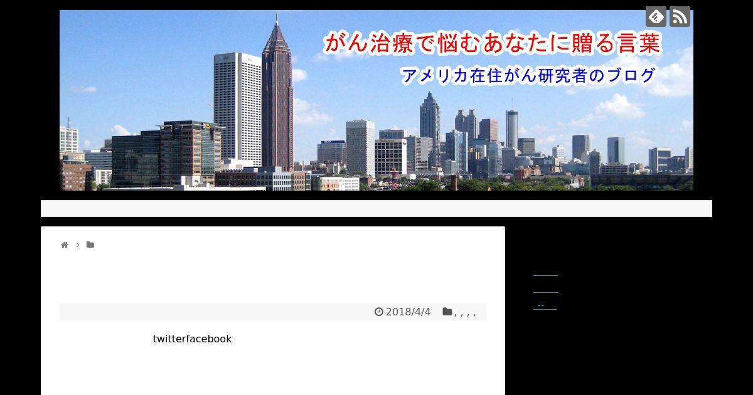The image size is (753, 395).
Task: Click the empty gray navigation menu bar
Action: 376,208
